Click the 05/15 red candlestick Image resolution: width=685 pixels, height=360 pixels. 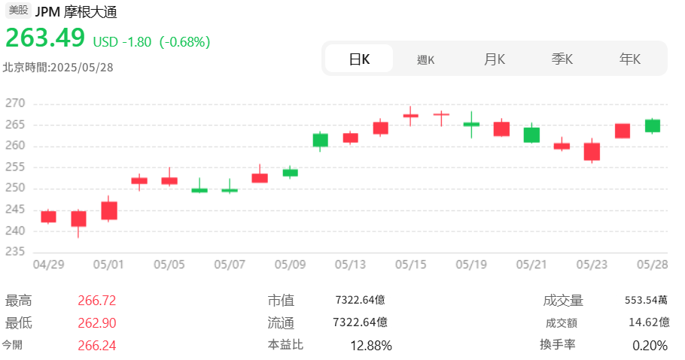pyautogui.click(x=411, y=116)
